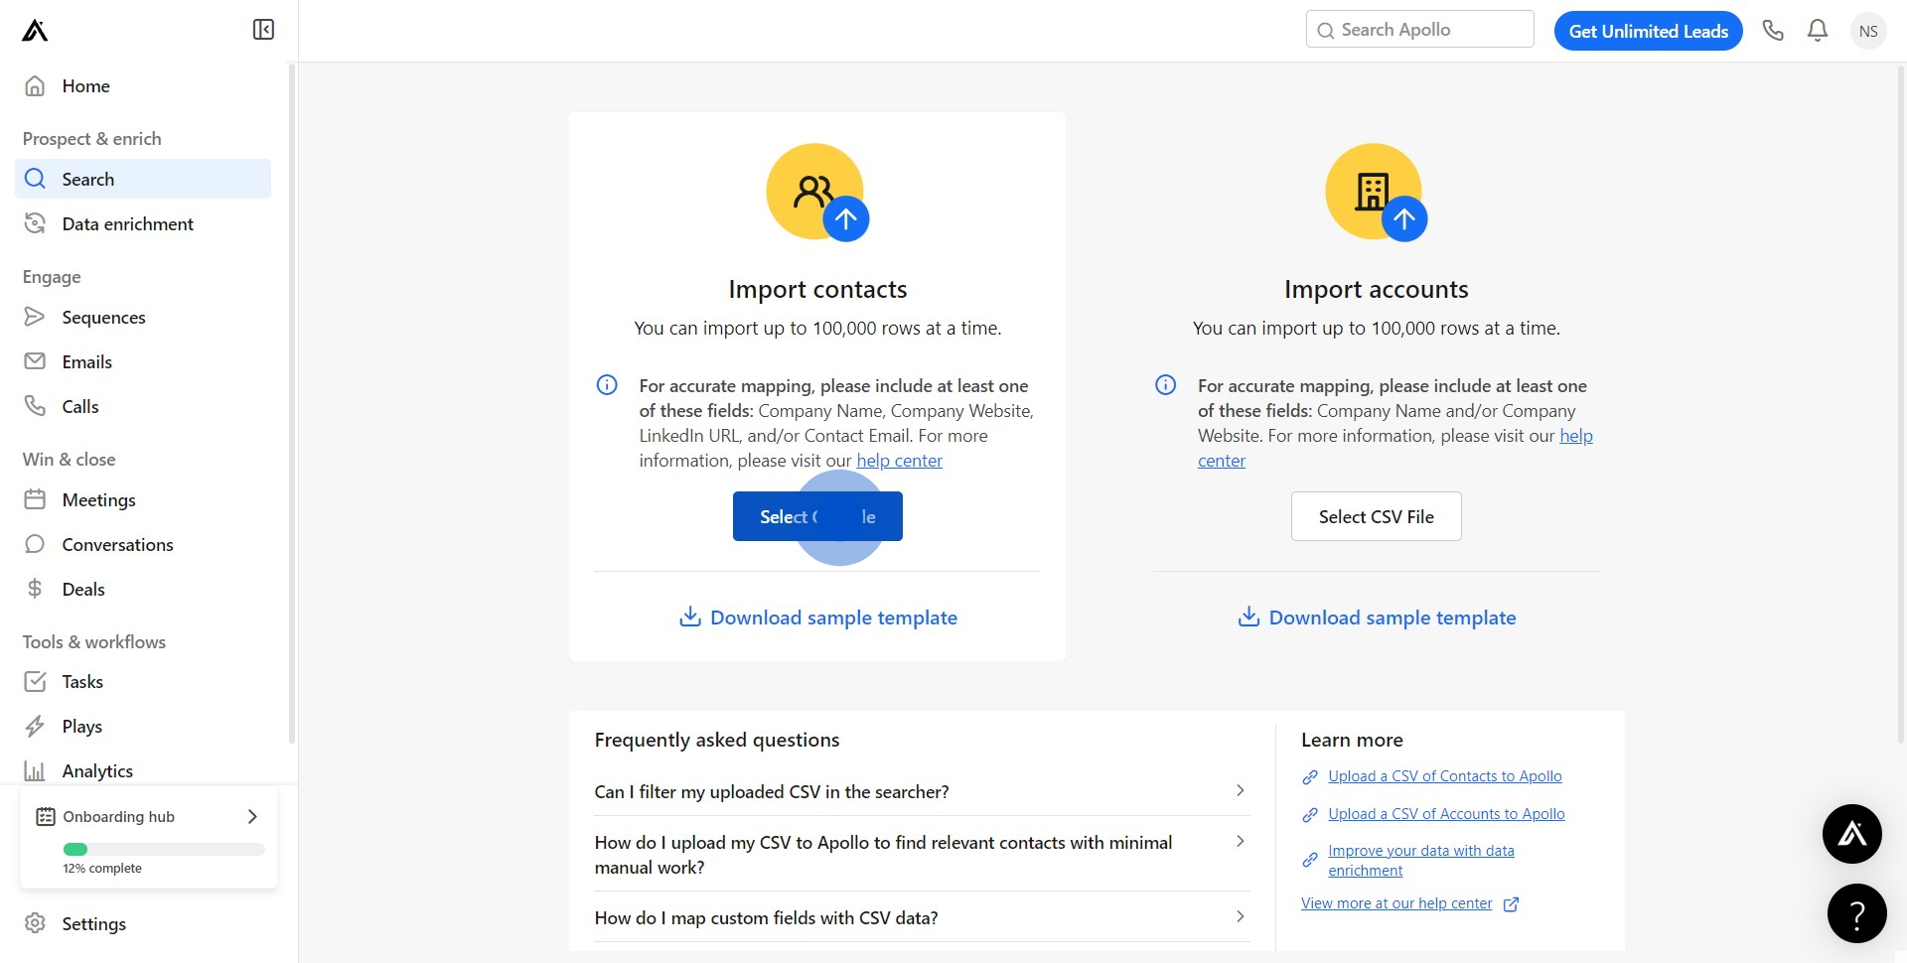Download sample template for contacts
The height and width of the screenshot is (963, 1907).
point(817,618)
